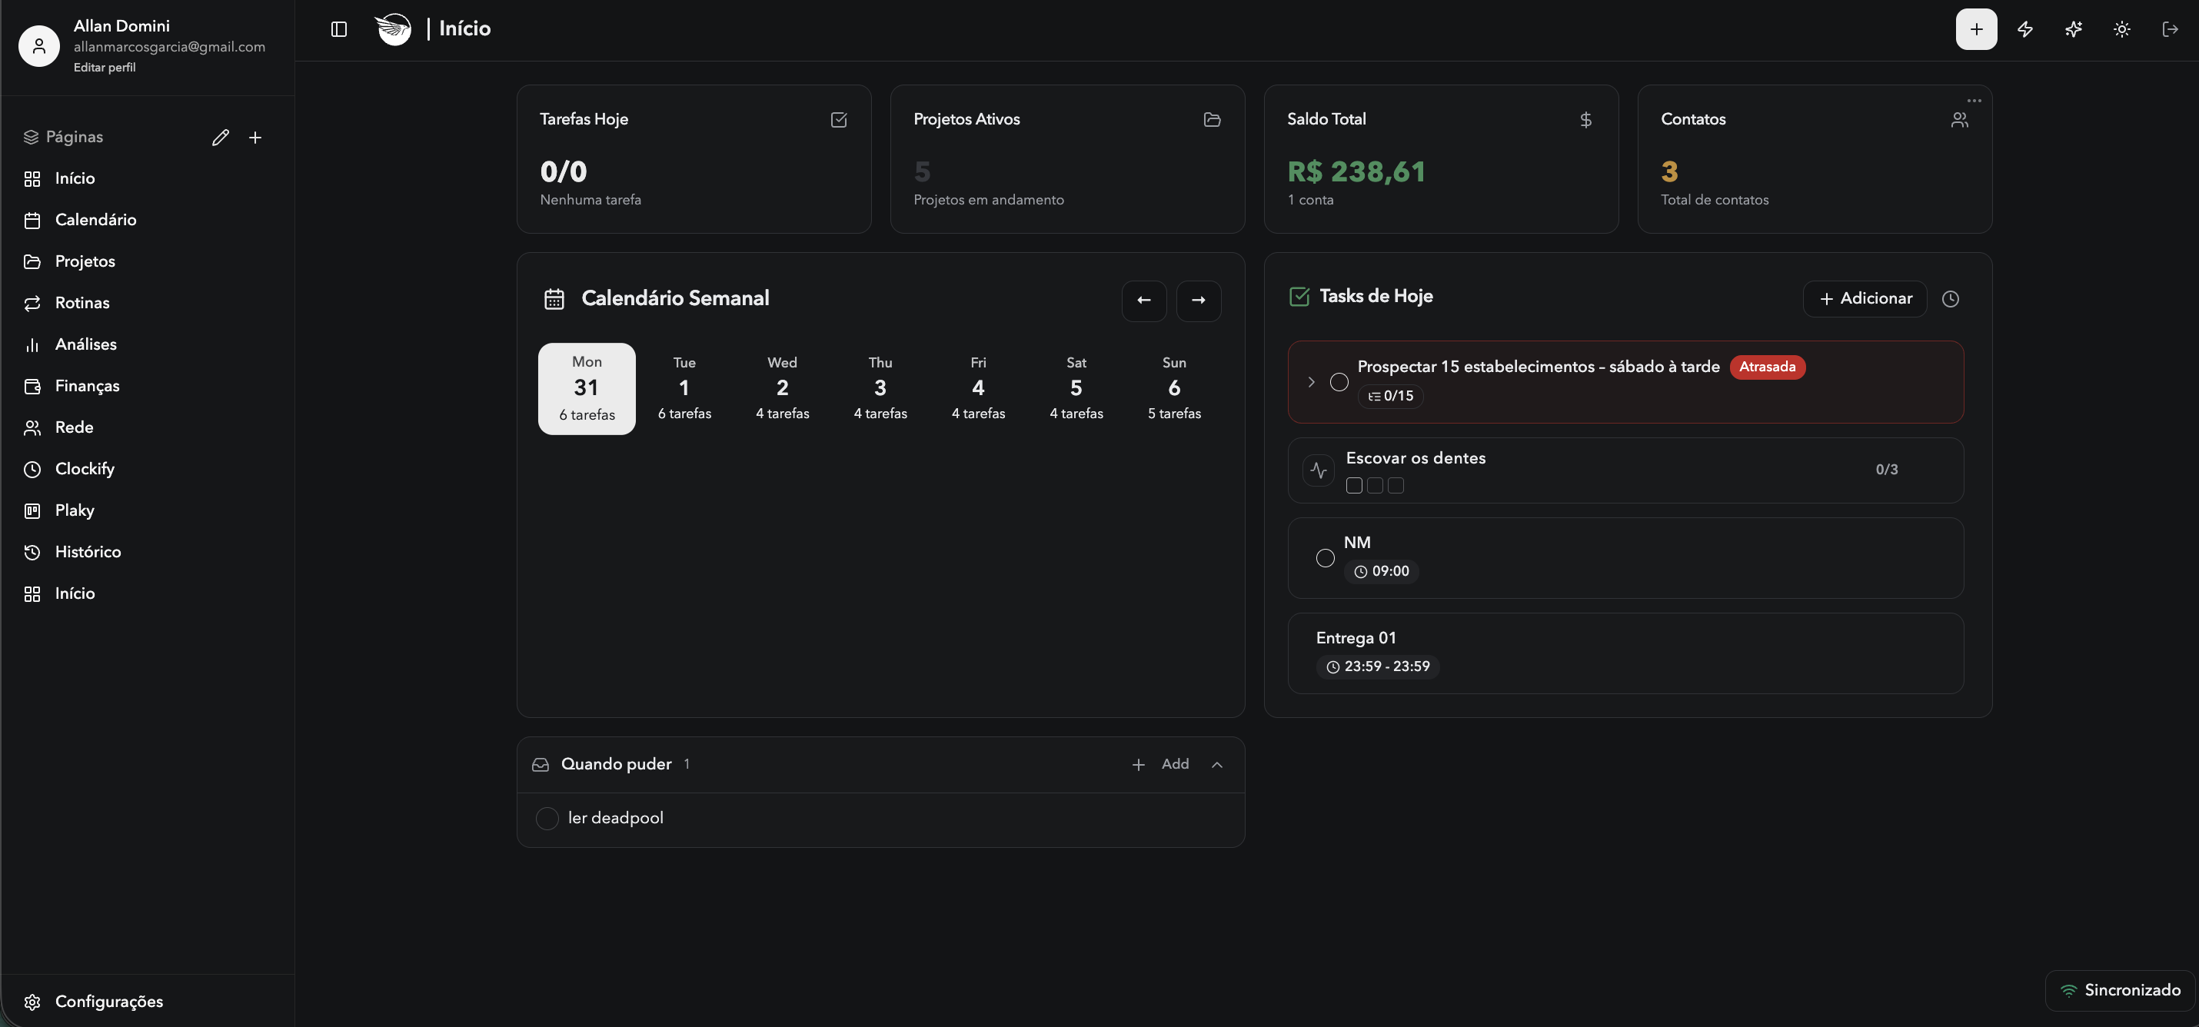The height and width of the screenshot is (1027, 2199).
Task: Add a new page with plus icon
Action: 255,138
